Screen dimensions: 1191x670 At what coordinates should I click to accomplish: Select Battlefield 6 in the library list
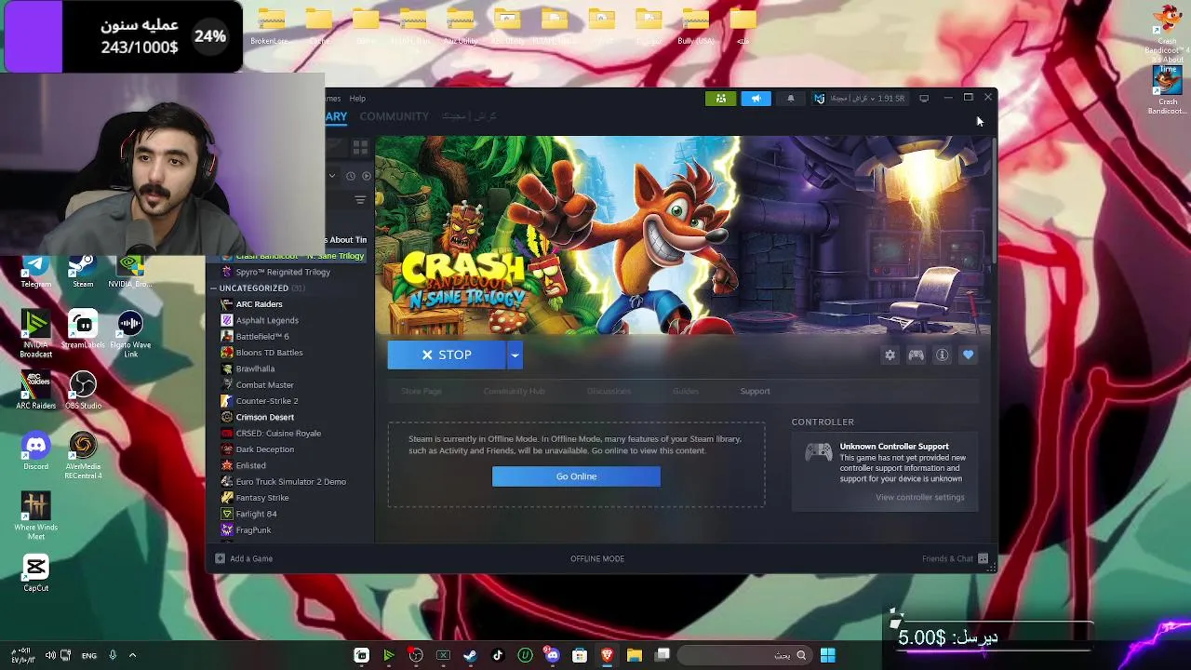click(262, 336)
